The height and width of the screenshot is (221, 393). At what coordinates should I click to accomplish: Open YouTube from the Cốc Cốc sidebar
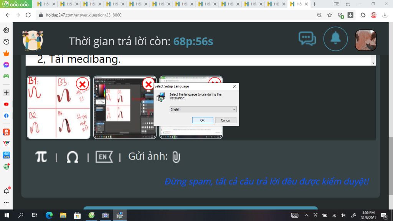tap(5, 104)
